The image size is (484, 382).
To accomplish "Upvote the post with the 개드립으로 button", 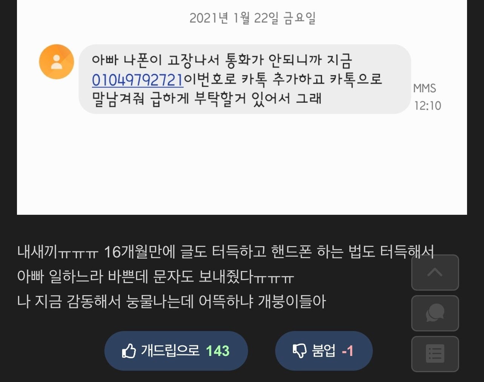I will click(x=176, y=351).
